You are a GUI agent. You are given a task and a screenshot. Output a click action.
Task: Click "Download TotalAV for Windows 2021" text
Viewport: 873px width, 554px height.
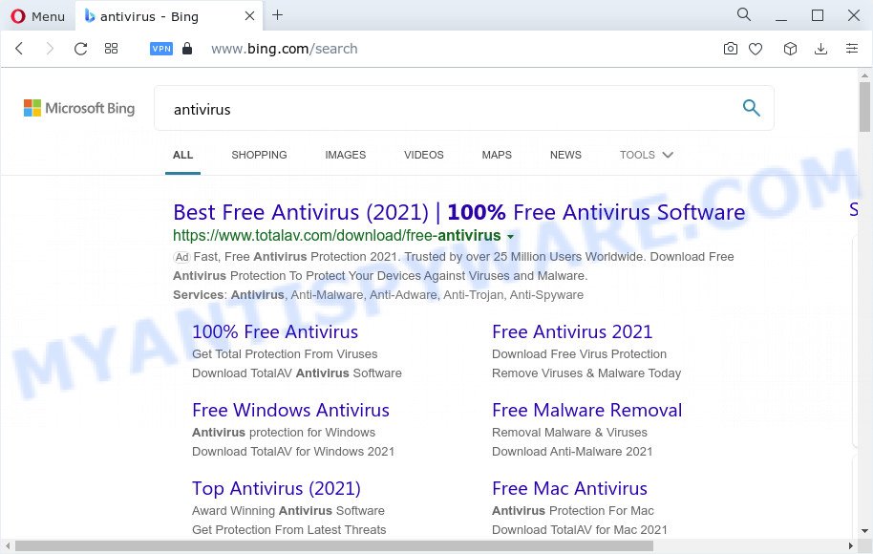point(293,452)
